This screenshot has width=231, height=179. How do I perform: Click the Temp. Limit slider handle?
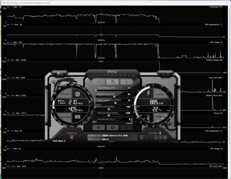[115, 103]
